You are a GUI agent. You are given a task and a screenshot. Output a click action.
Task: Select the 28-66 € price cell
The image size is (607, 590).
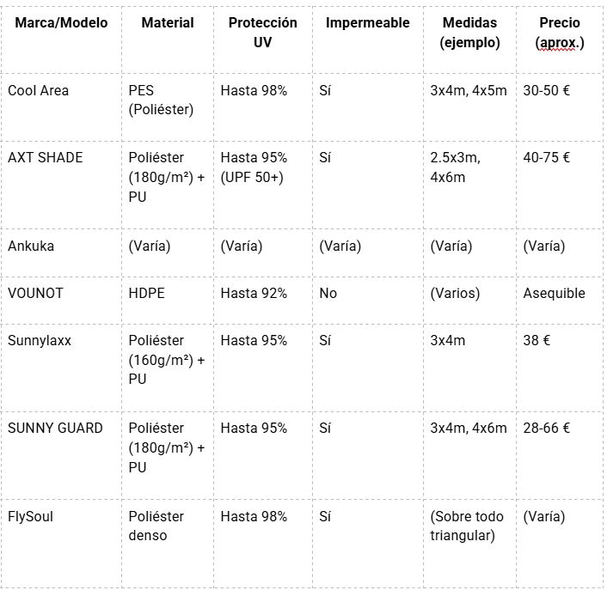pos(547,428)
